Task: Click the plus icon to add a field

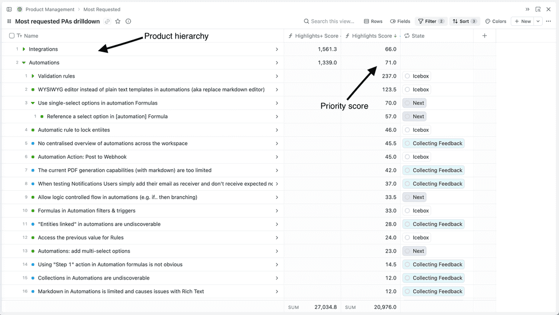Action: 484,36
